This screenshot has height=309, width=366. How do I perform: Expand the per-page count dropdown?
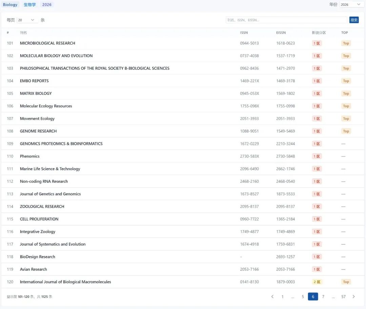(27, 20)
